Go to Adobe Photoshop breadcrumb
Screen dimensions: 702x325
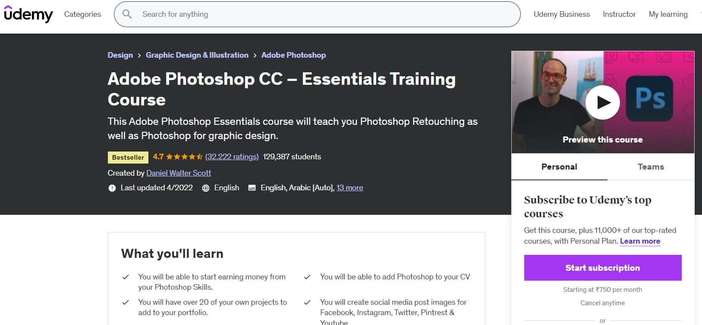pos(293,55)
